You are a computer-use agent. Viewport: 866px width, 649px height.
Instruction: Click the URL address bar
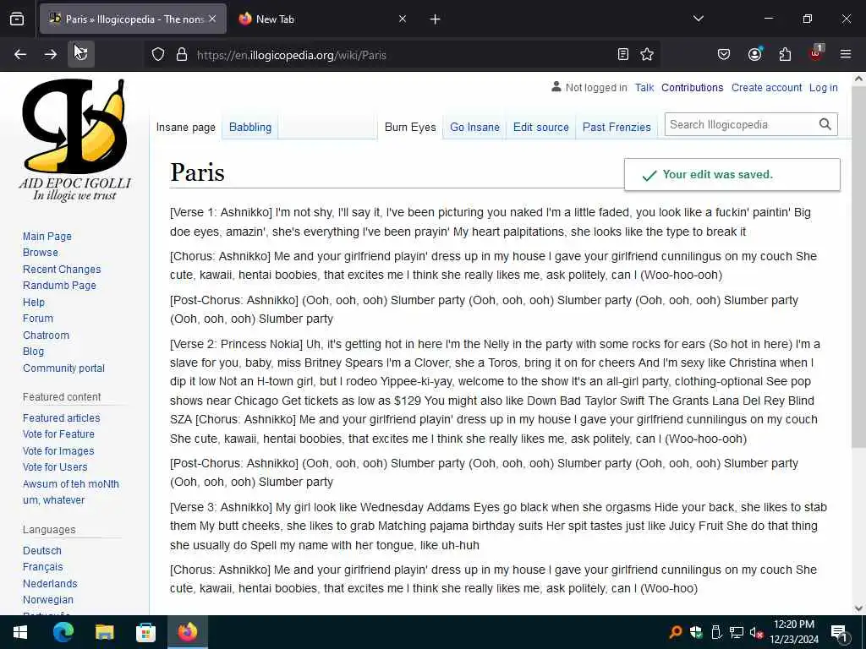402,55
